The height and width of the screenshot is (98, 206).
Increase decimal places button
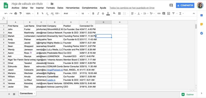point(52,13)
